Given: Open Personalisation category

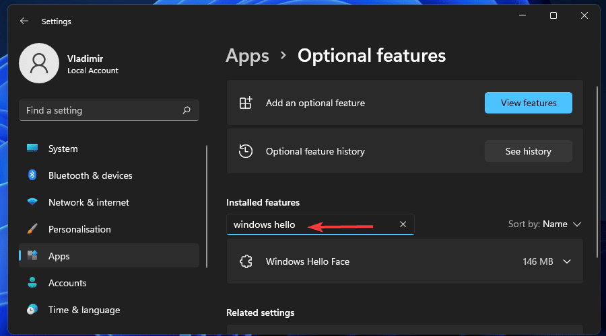Looking at the screenshot, I should pyautogui.click(x=109, y=229).
